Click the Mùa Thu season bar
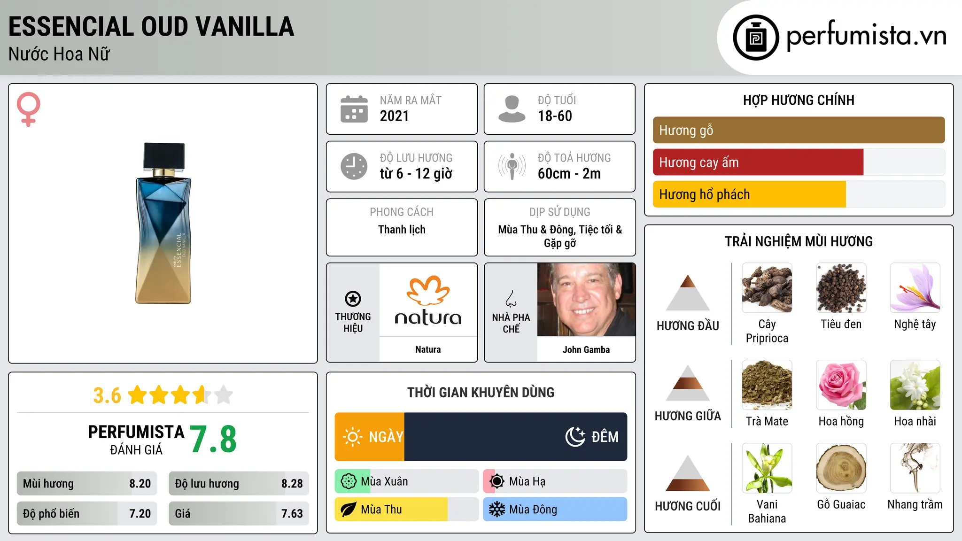Image resolution: width=962 pixels, height=541 pixels. pos(407,510)
